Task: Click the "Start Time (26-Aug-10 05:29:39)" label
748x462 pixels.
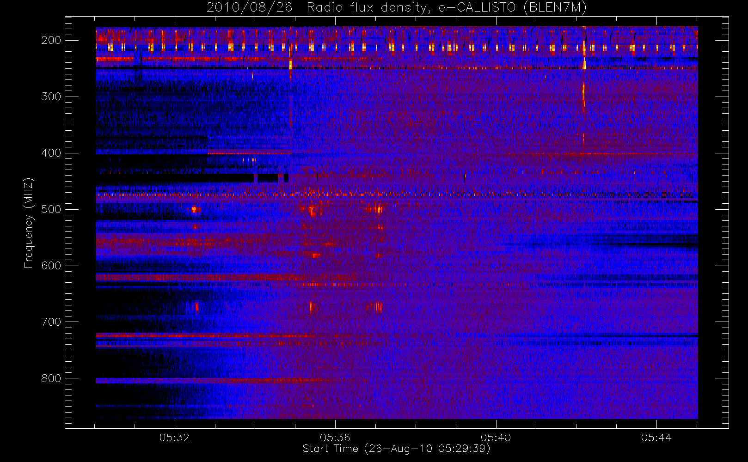Action: [396, 449]
